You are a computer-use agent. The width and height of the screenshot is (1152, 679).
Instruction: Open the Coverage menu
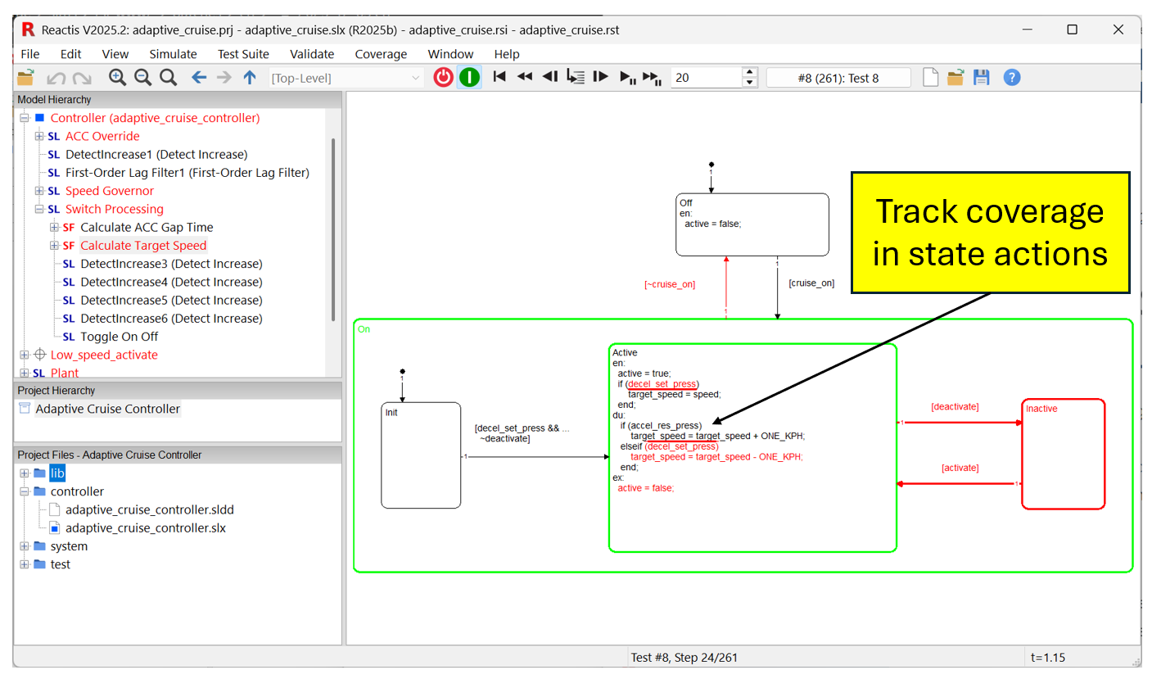click(381, 54)
